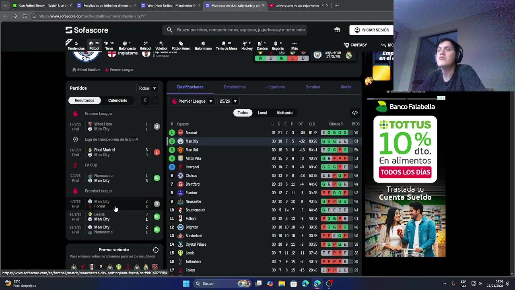Screen dimensions: 515x290
Task: Switch to the Clasificaciones tab
Action: [190, 87]
